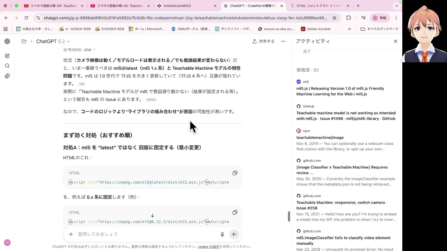Click the address bar URL field
This screenshot has width=447, height=251.
185,18
